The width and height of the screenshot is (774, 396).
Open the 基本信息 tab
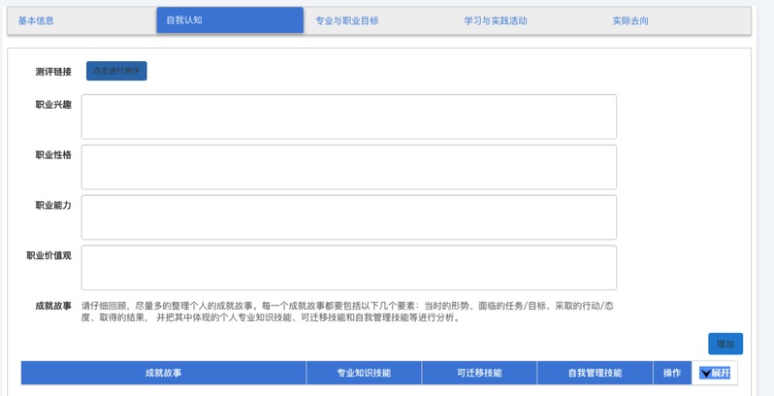[36, 20]
